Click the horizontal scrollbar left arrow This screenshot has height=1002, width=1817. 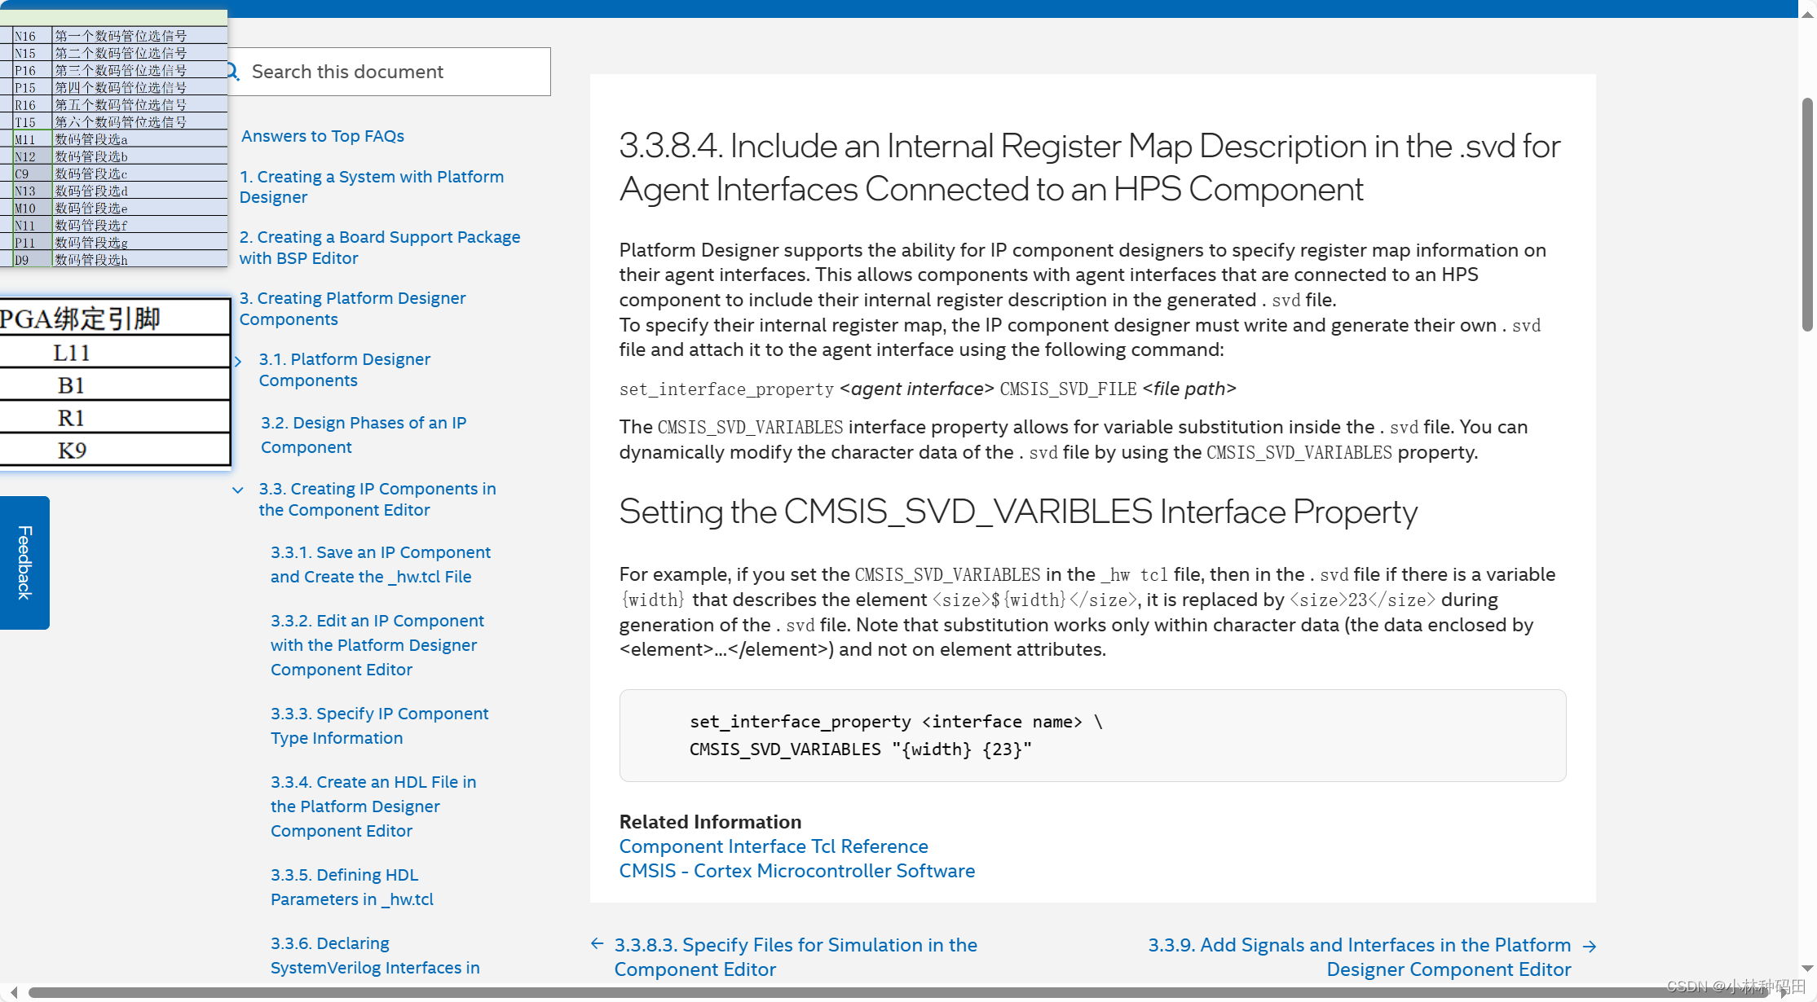tap(13, 991)
